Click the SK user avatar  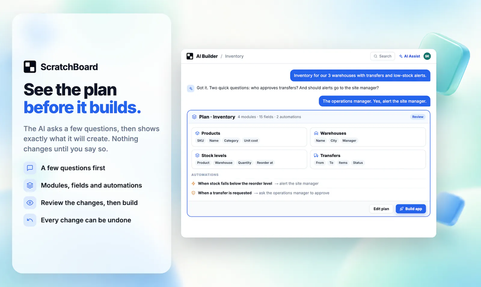tap(427, 56)
